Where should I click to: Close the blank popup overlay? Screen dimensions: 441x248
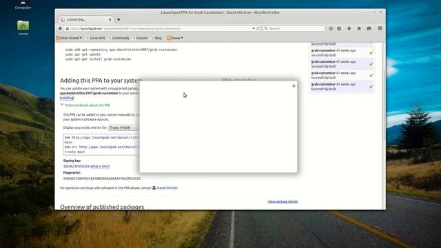coord(294,85)
